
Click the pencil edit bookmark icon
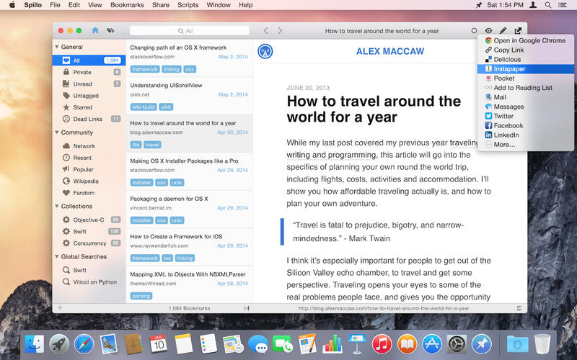click(x=503, y=31)
